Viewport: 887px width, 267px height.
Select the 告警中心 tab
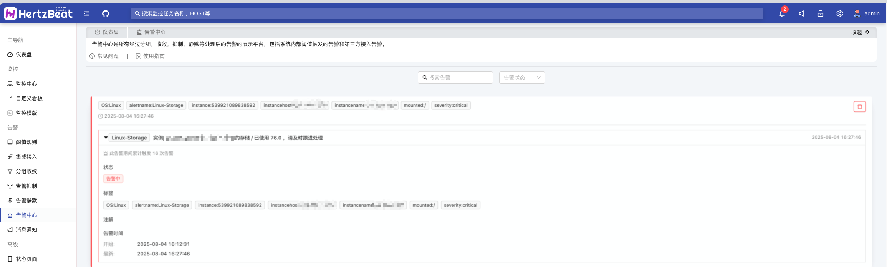(x=151, y=32)
